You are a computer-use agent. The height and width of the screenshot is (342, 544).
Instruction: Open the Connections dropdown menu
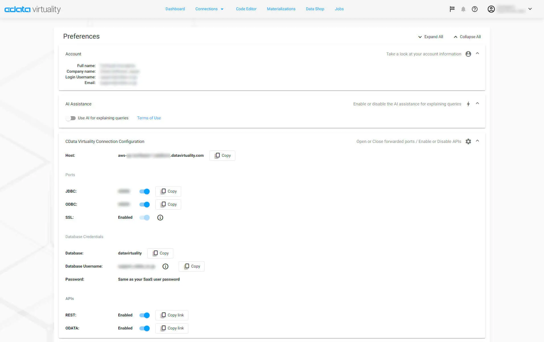click(209, 9)
